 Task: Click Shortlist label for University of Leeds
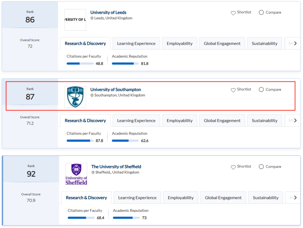coord(244,12)
